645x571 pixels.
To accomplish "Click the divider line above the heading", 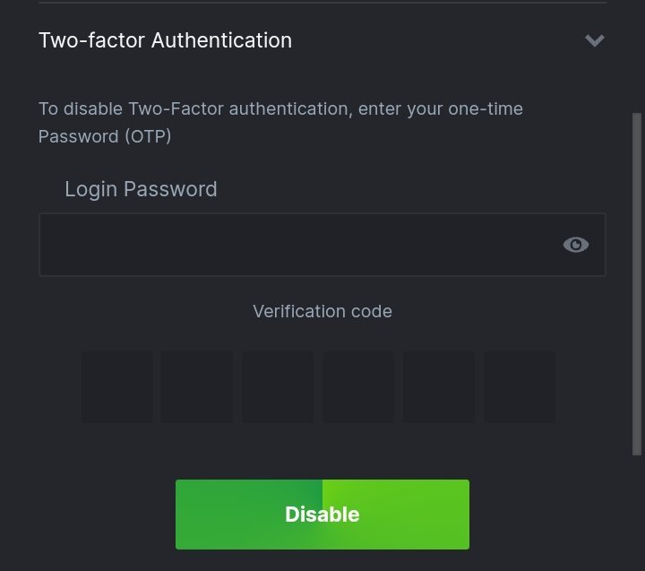I will click(322, 3).
